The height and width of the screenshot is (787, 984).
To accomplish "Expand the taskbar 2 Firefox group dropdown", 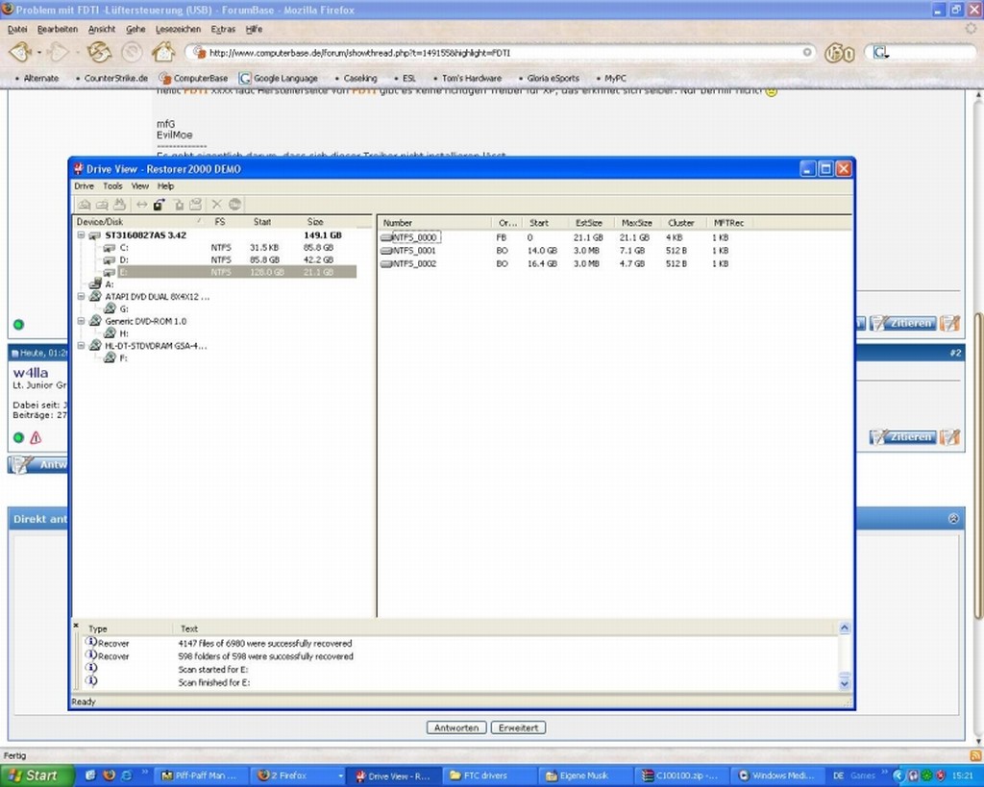I will (x=341, y=776).
